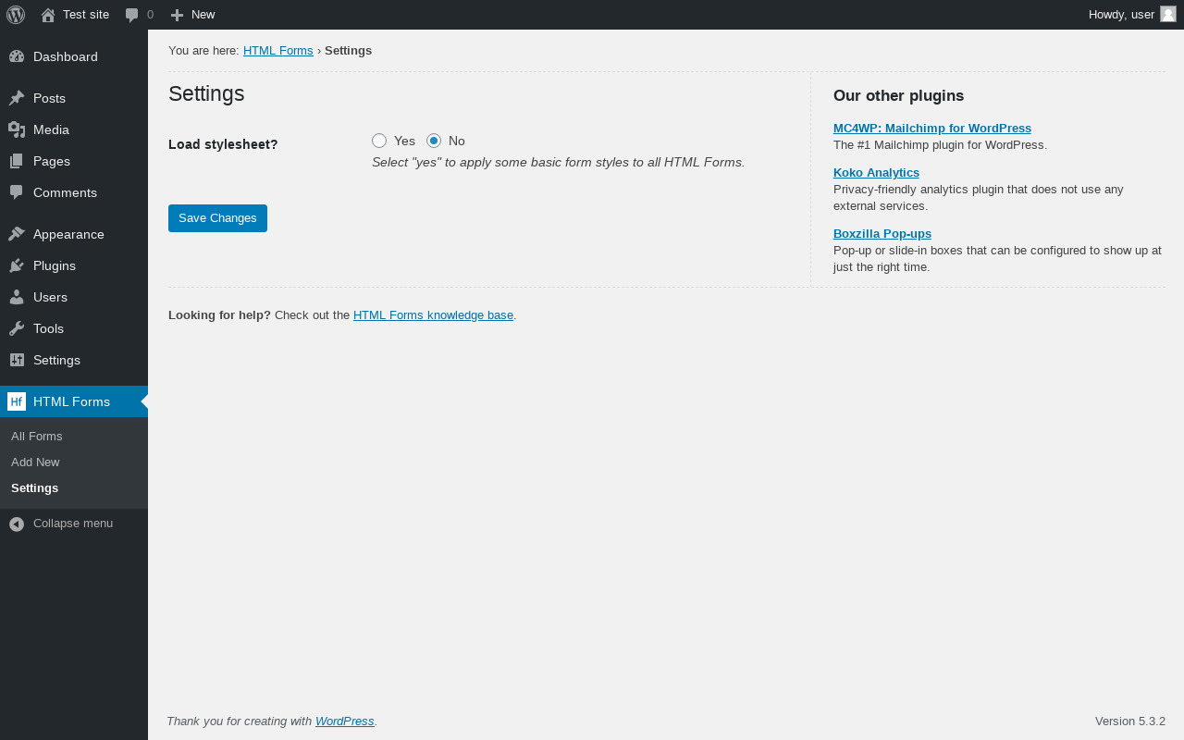Open the New content menu
Screen dimensions: 1184x740
[x=193, y=15]
